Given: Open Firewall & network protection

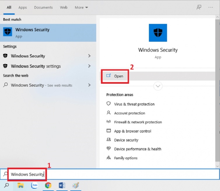Looking at the screenshot, I should 138,122.
